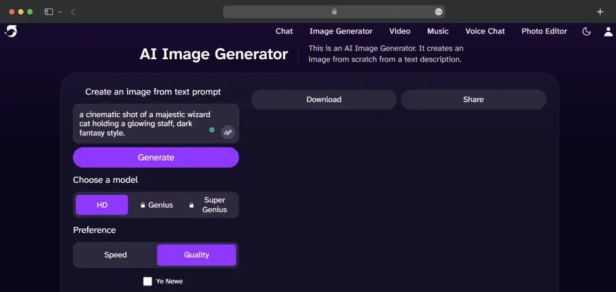The image size is (616, 292).
Task: Click the Download button
Action: 324,100
